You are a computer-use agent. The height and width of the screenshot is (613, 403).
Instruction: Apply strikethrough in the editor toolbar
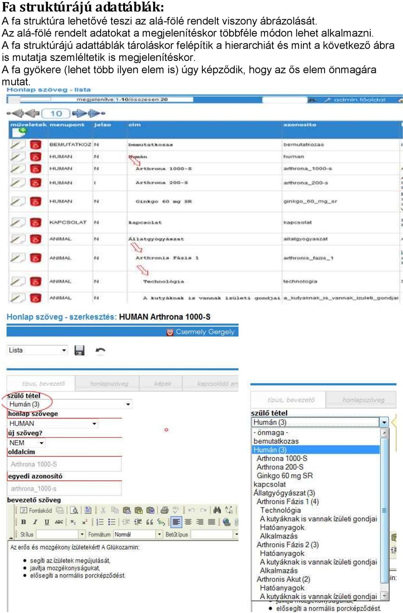click(59, 522)
